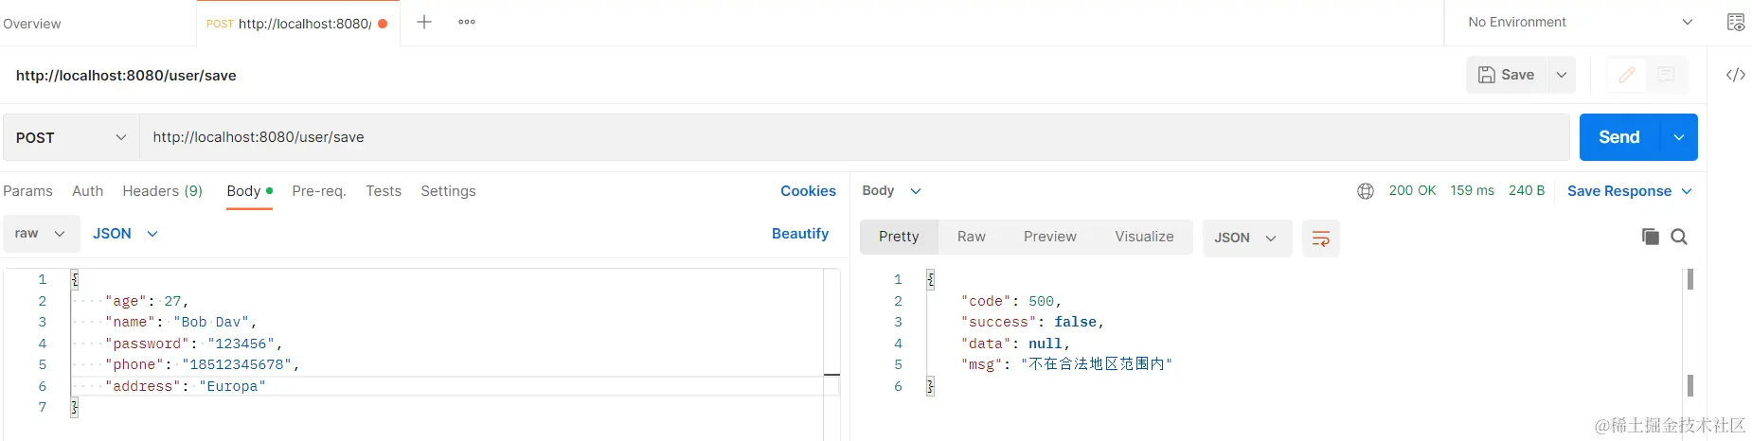Open the raw body type dropdown
The image size is (1752, 441).
coord(40,234)
